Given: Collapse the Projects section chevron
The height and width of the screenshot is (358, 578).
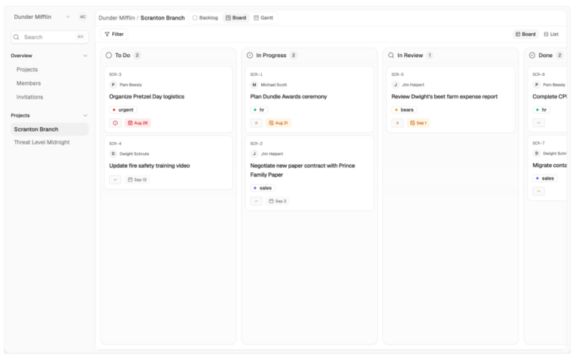Looking at the screenshot, I should coord(85,116).
